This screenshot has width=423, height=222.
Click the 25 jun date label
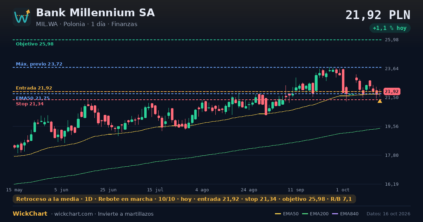[108, 190]
